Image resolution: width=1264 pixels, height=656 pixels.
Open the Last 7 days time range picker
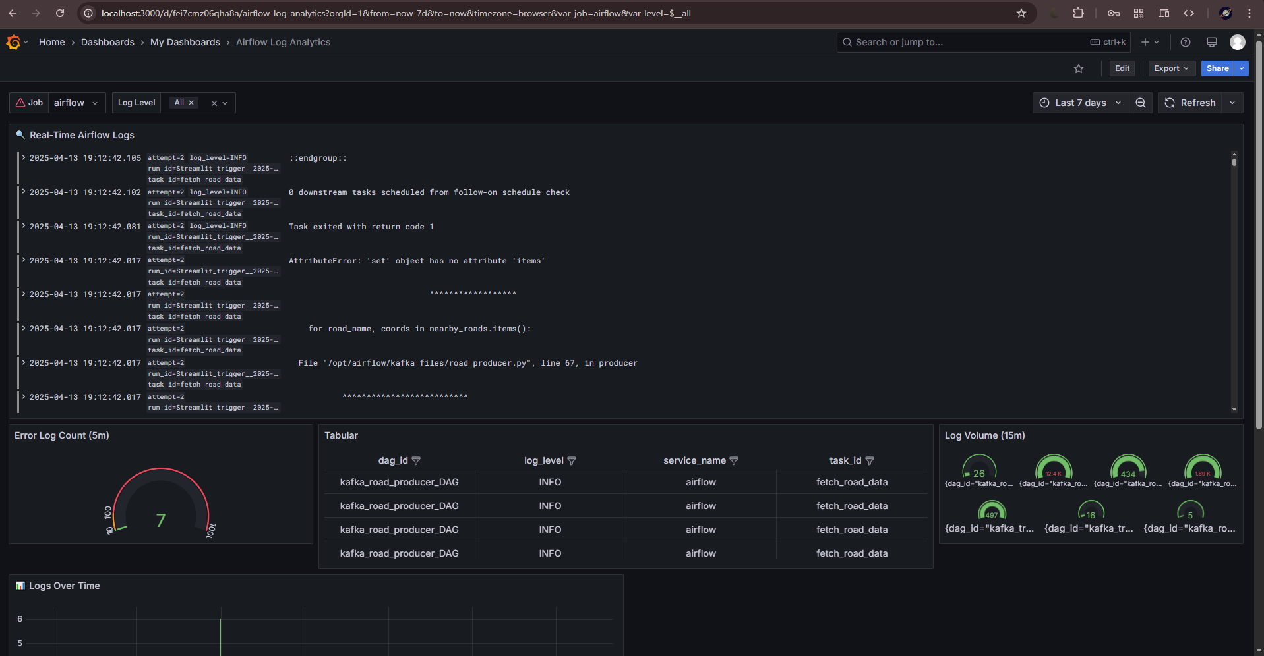click(1079, 103)
